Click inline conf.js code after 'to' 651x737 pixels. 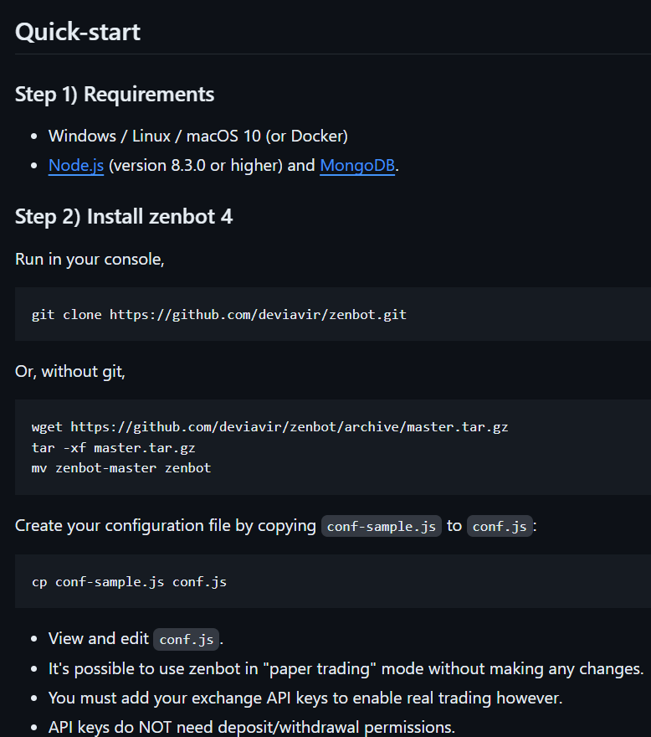pyautogui.click(x=500, y=527)
